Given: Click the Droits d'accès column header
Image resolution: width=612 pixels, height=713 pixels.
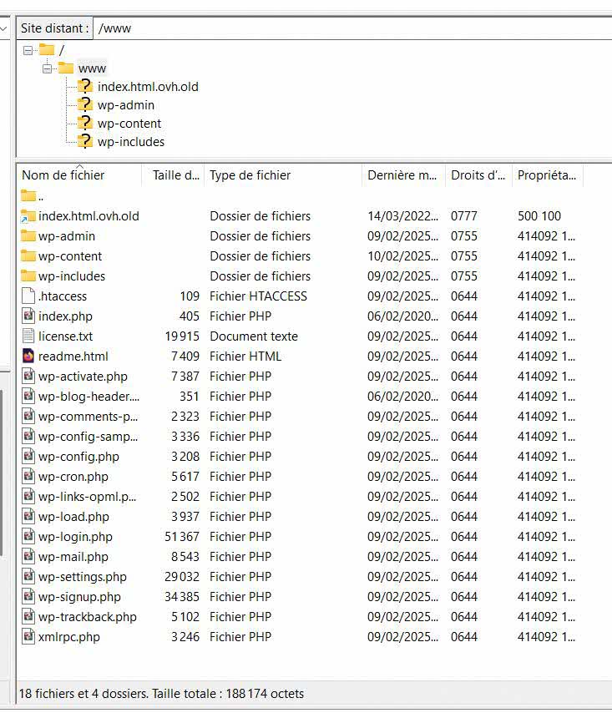Looking at the screenshot, I should [478, 175].
